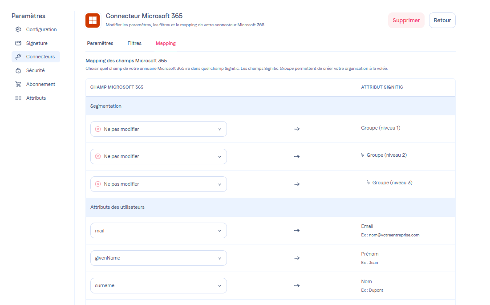The image size is (490, 305).
Task: Select the Mapping tab
Action: (x=166, y=43)
